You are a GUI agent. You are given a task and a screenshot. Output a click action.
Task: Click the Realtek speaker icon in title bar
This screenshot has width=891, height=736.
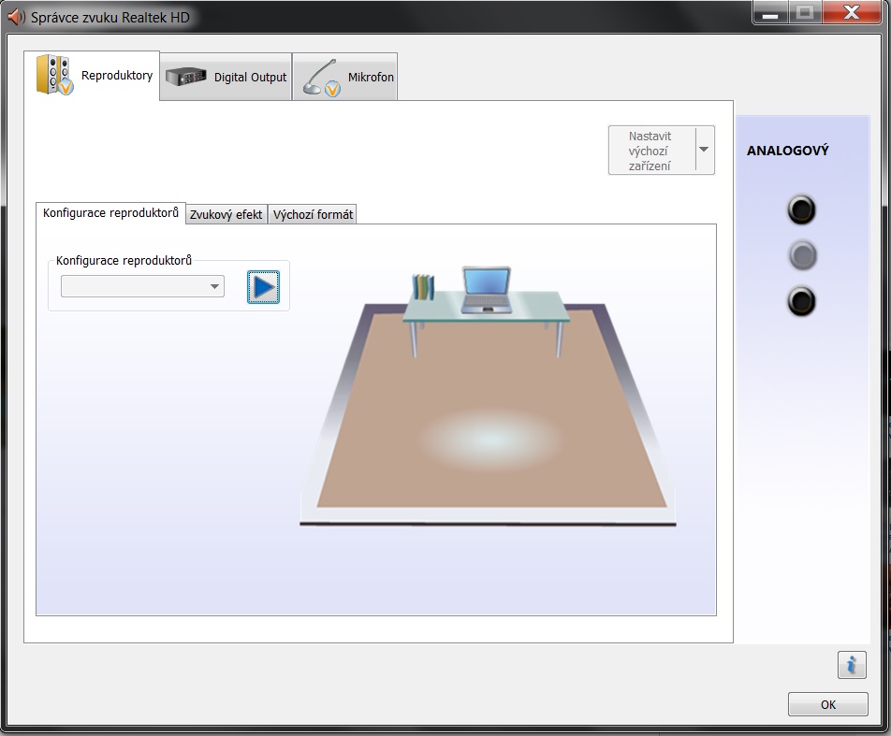pyautogui.click(x=16, y=17)
